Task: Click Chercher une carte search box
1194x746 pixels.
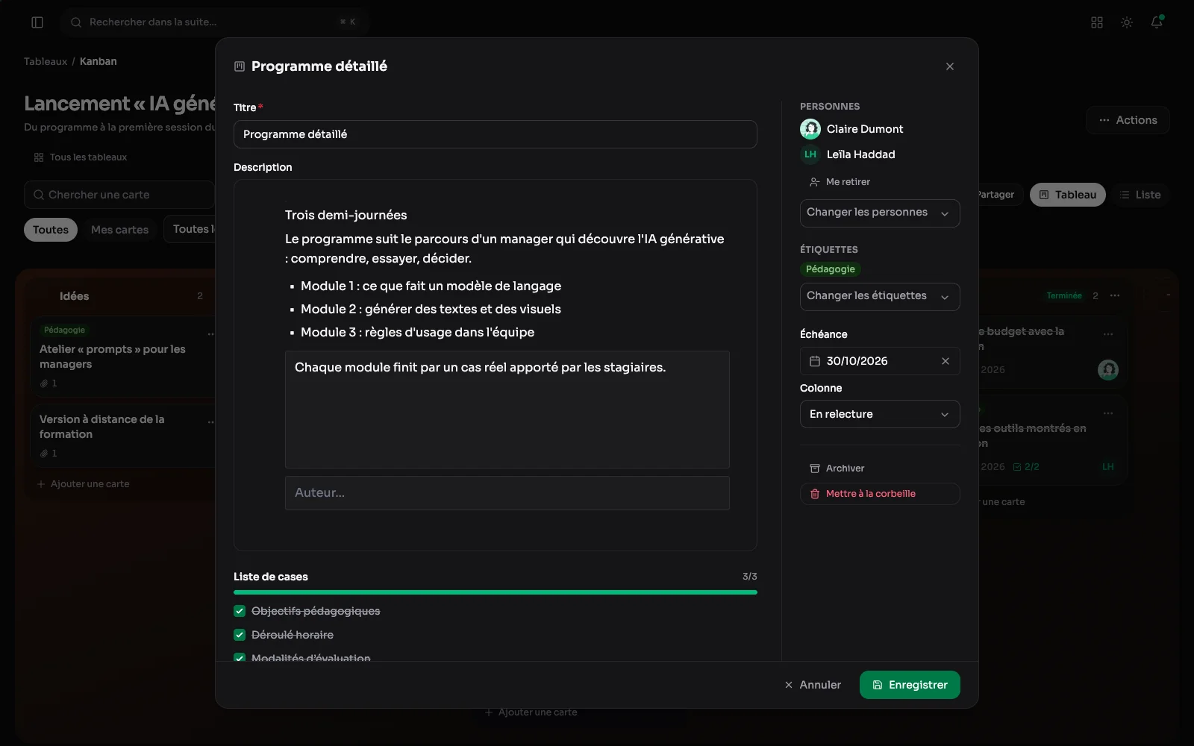Action: click(x=119, y=195)
